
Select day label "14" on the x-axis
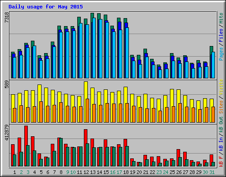coord(99,172)
